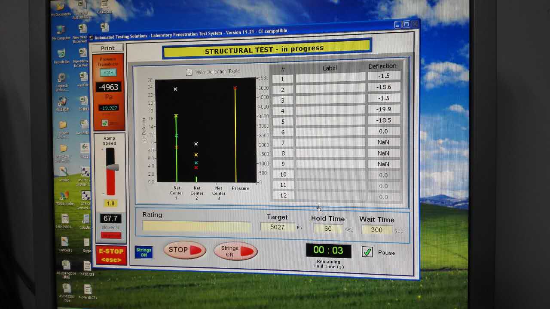The image size is (550, 309).
Task: Open the My Documents desktop icon
Action: coord(61,9)
